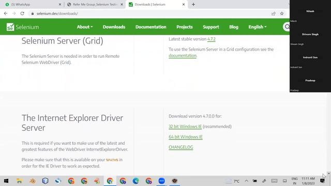
Task: Open the Documentation nav item
Action: pos(151,27)
